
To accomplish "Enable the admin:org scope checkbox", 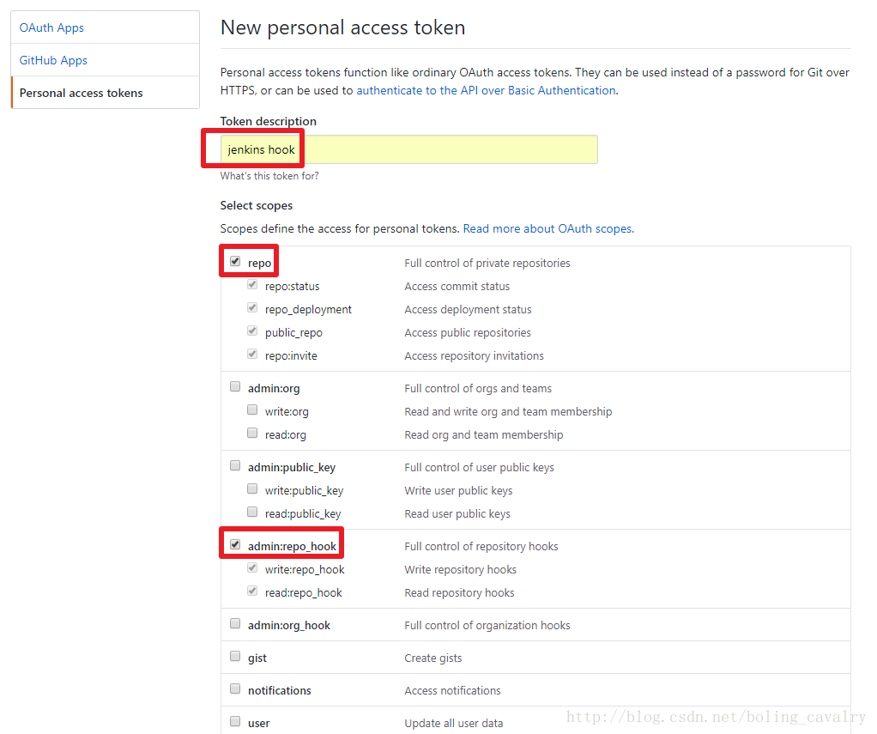I will [235, 386].
